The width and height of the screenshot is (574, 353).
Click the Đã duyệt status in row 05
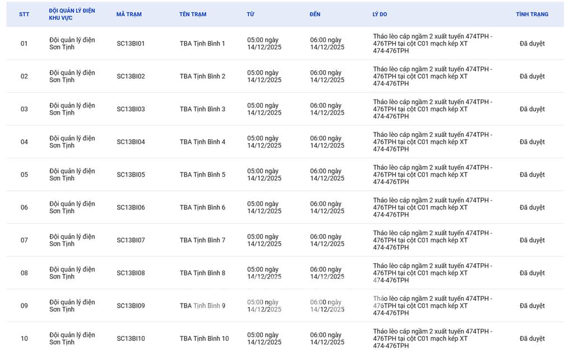tap(532, 175)
